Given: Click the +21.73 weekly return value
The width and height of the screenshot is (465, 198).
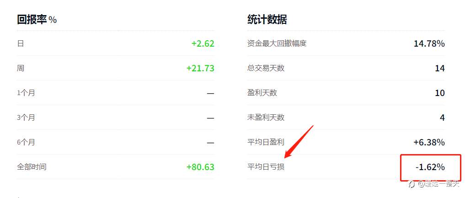Looking at the screenshot, I should click(x=200, y=68).
